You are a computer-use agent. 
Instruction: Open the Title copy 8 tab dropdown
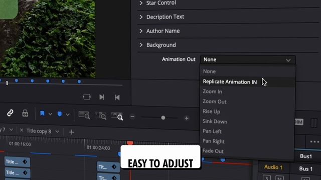coord(57,131)
